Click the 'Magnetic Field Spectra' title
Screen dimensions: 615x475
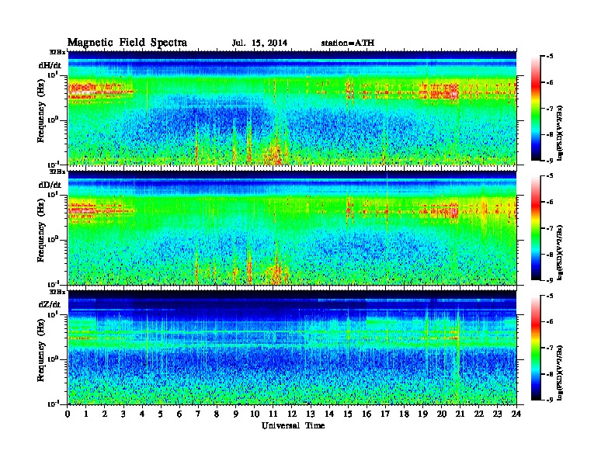coord(127,43)
